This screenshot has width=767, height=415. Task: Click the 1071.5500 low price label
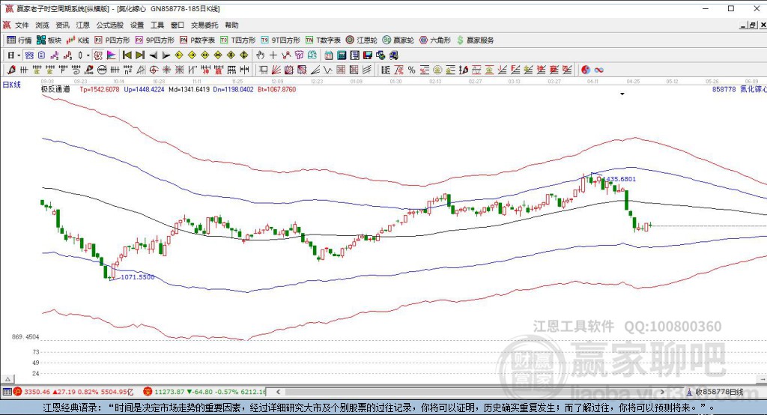click(x=138, y=277)
